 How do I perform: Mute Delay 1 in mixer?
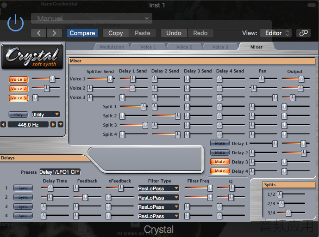(x=220, y=143)
